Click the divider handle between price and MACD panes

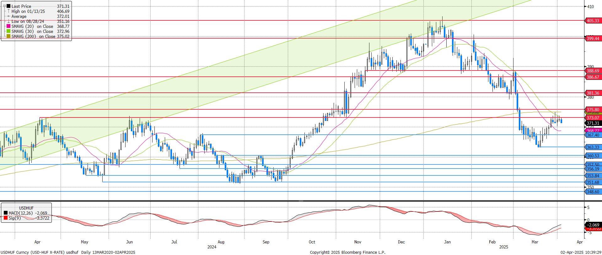point(301,201)
